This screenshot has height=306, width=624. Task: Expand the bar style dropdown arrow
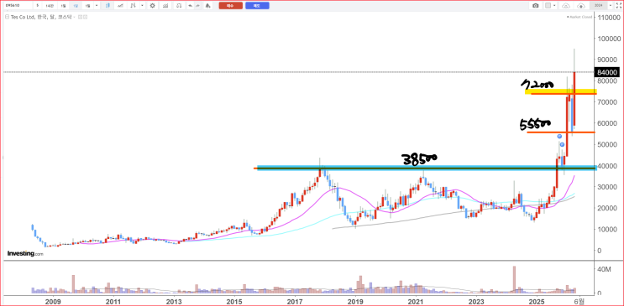[142, 6]
